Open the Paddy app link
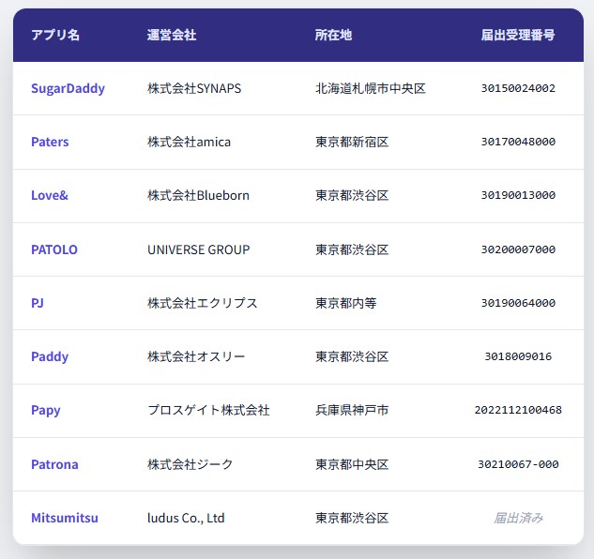This screenshot has height=559, width=594. (50, 356)
